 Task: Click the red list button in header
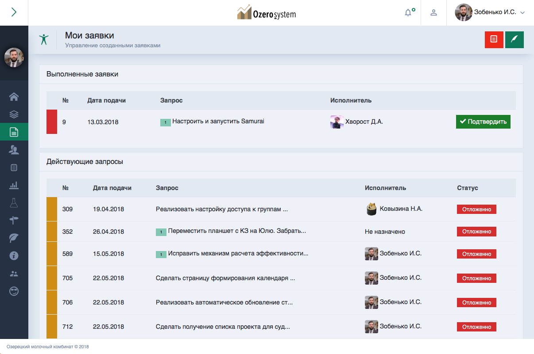pos(494,39)
